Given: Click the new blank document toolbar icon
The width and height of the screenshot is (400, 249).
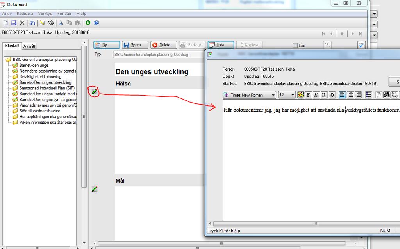Looking at the screenshot, I should (x=5, y=23).
